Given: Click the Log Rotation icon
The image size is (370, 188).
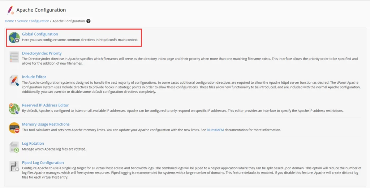Looking at the screenshot, I should point(14,147).
